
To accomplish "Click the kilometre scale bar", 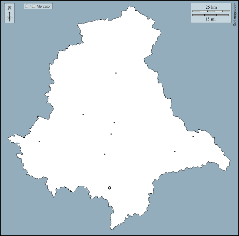I will click(x=211, y=11).
